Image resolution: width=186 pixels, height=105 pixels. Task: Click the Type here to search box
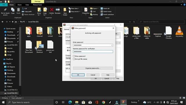click(x=30, y=102)
